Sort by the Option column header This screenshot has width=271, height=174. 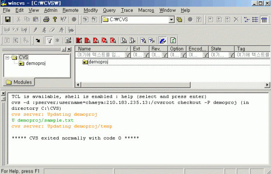pyautogui.click(x=177, y=49)
